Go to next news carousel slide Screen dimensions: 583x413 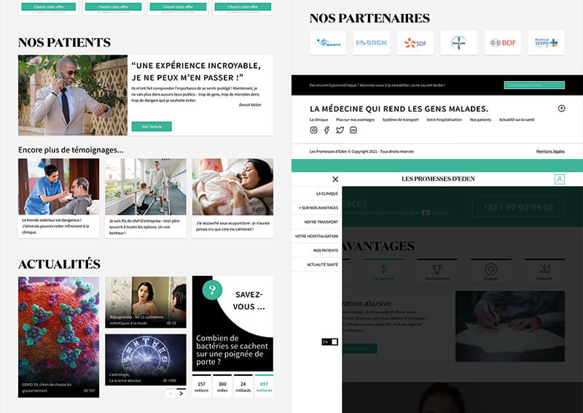click(181, 393)
